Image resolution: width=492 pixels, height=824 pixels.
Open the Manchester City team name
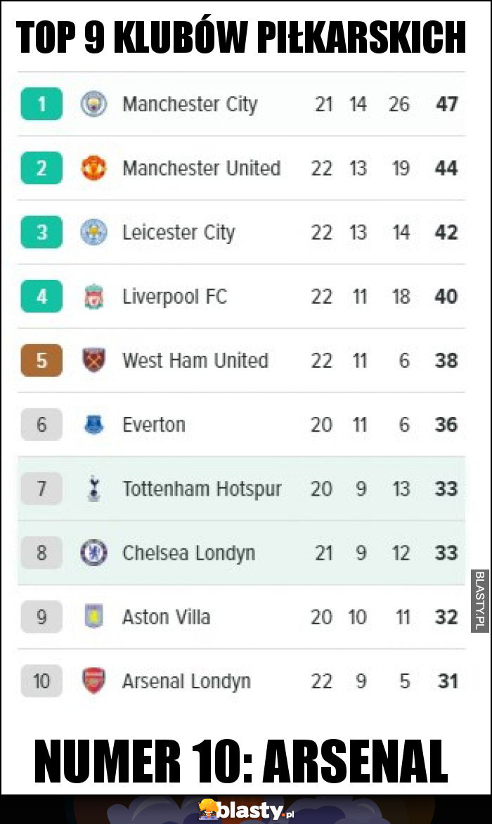[190, 105]
